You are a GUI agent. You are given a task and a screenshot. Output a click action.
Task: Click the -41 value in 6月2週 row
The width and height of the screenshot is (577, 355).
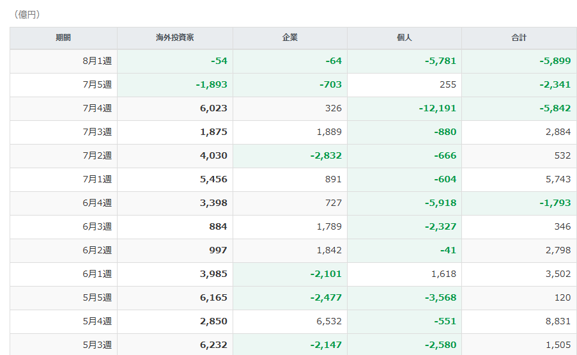(x=448, y=250)
